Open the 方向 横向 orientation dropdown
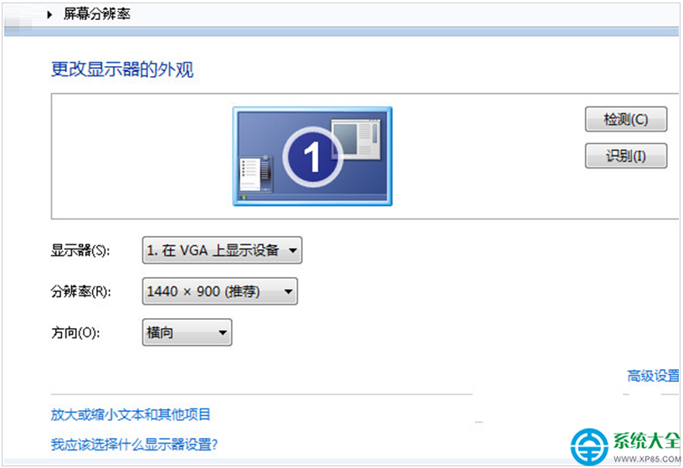This screenshot has height=468, width=683. tap(187, 332)
